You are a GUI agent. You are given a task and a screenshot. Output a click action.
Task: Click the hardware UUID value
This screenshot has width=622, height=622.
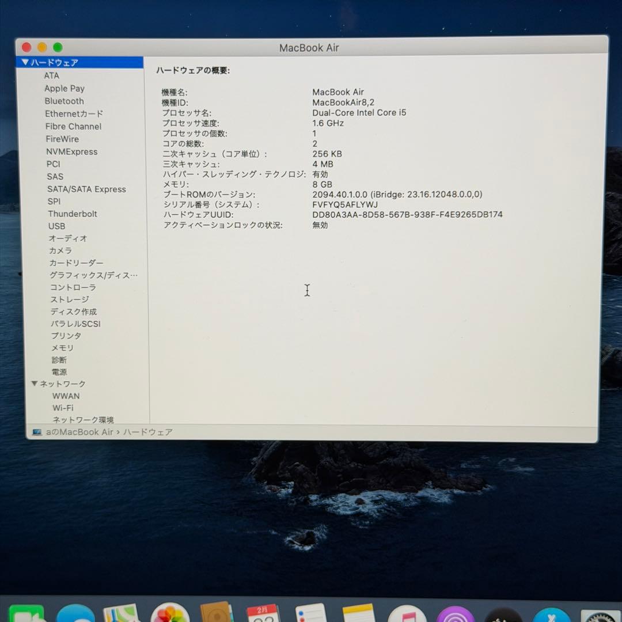pyautogui.click(x=407, y=215)
